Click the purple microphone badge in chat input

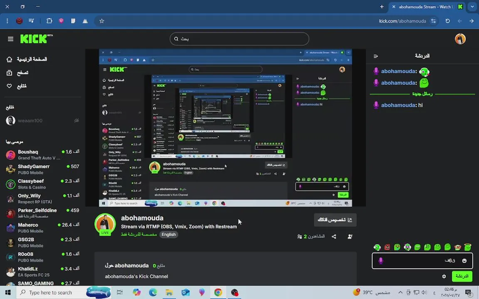click(x=380, y=260)
